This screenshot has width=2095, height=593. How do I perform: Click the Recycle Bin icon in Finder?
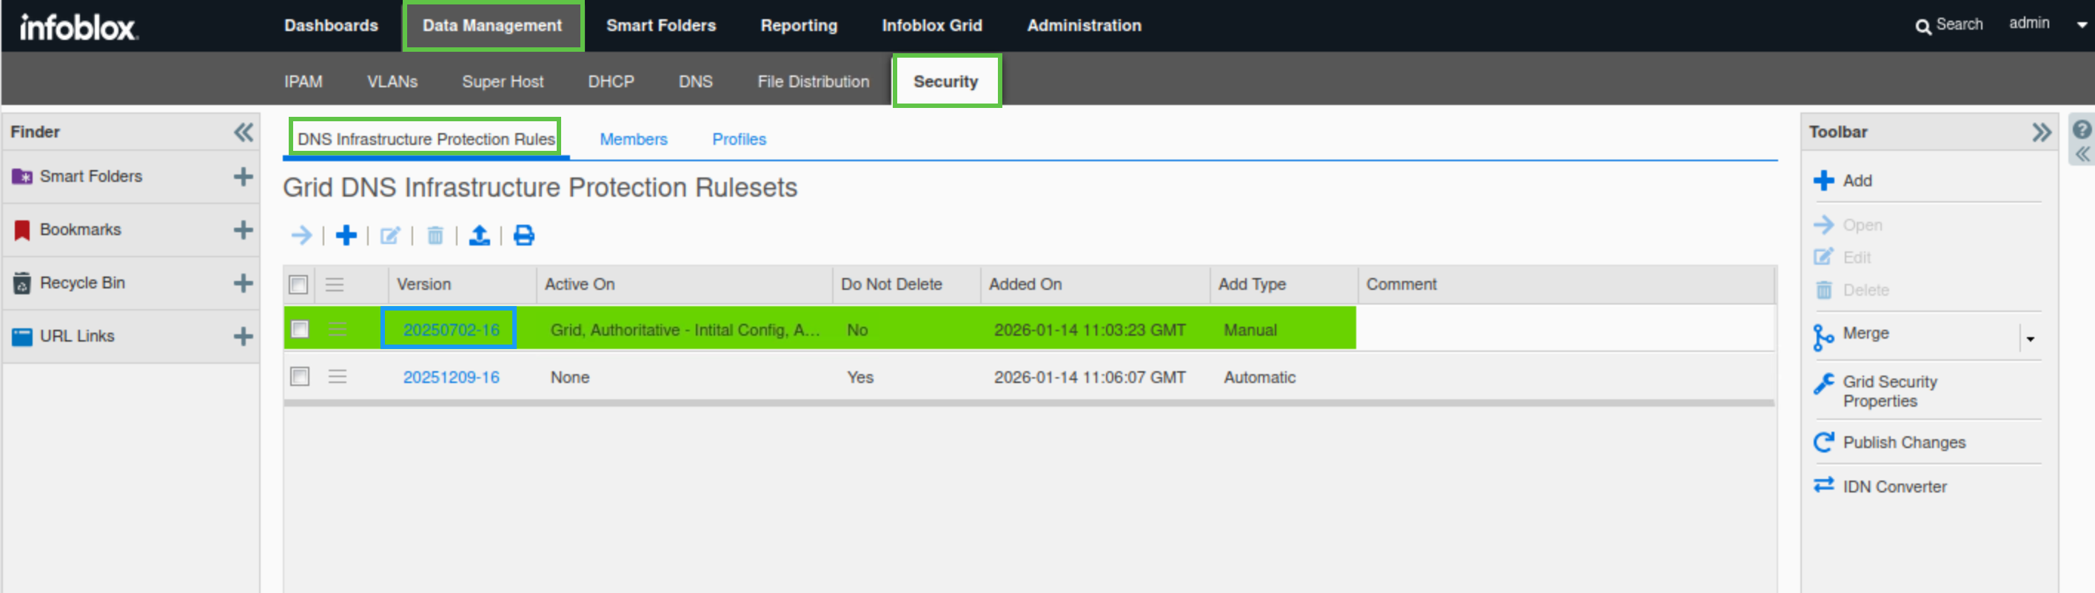[22, 282]
